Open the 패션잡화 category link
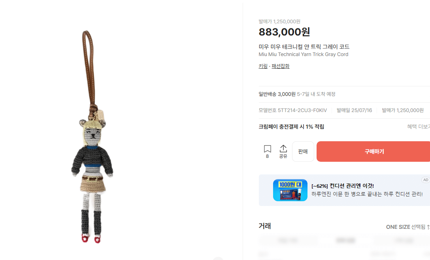This screenshot has height=260, width=430. [281, 66]
